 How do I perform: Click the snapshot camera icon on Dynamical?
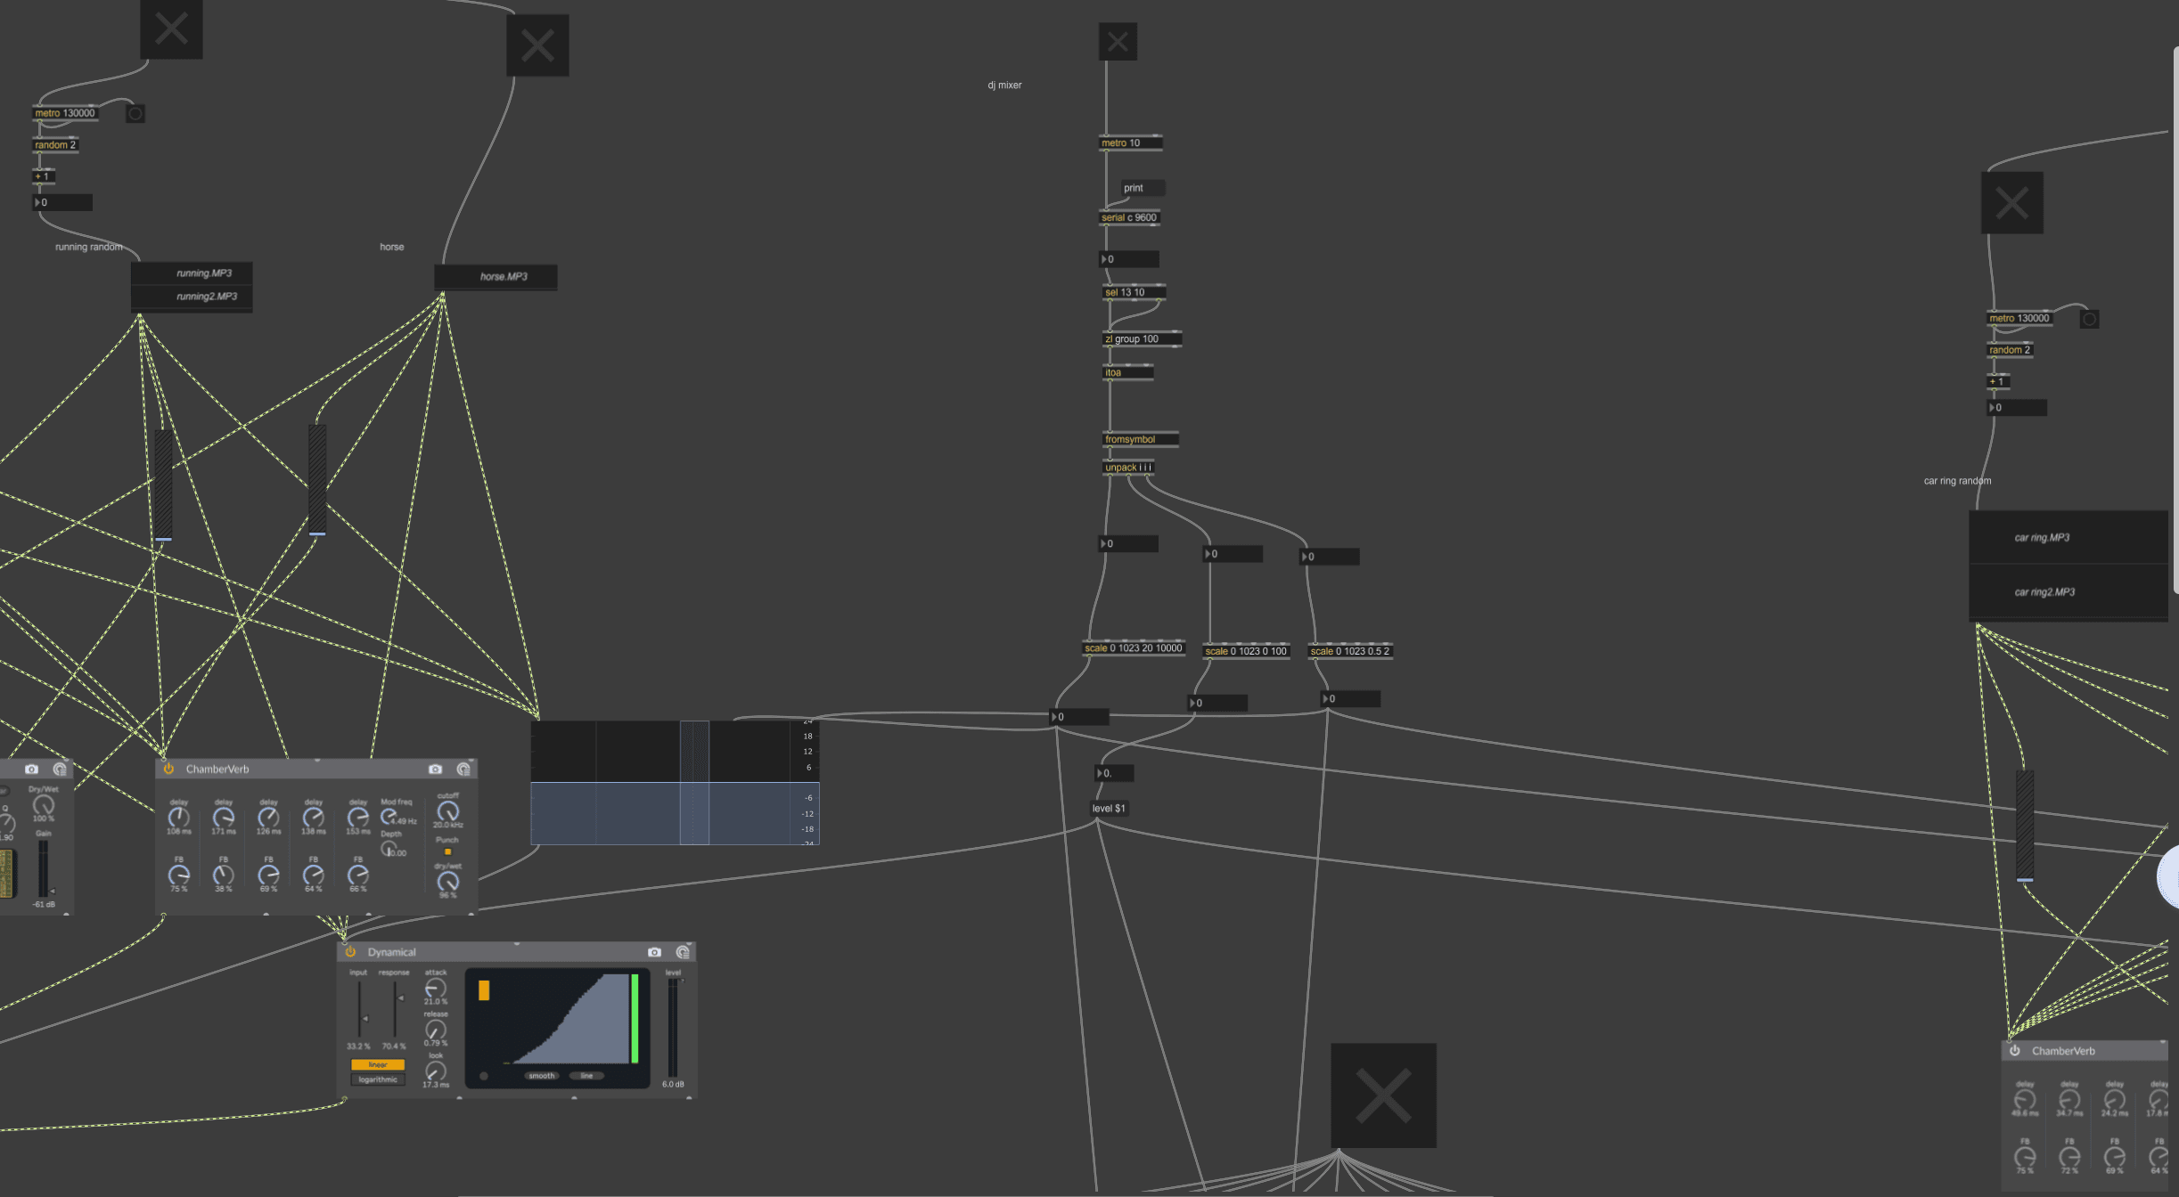(654, 952)
